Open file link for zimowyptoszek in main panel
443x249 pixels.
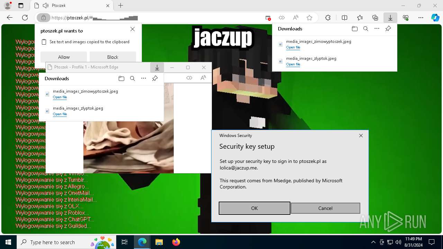(x=293, y=47)
